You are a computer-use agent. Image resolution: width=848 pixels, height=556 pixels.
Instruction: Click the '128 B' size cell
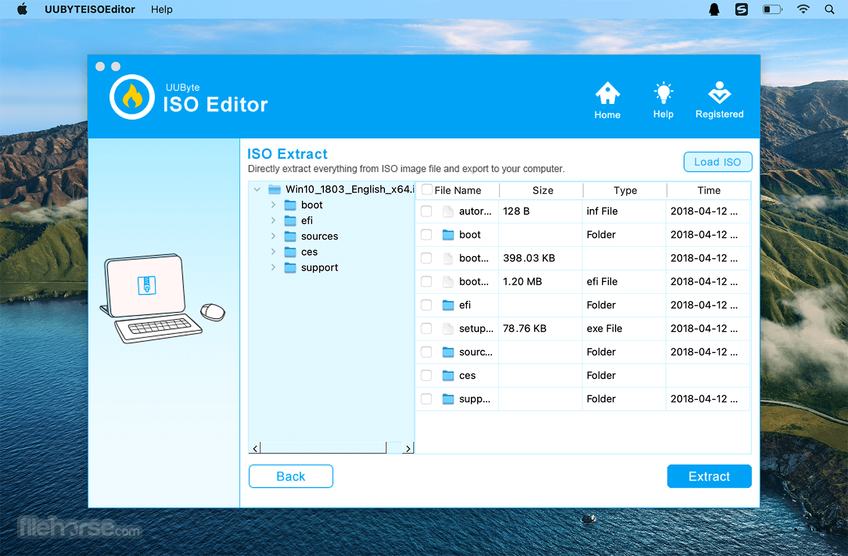coord(516,211)
